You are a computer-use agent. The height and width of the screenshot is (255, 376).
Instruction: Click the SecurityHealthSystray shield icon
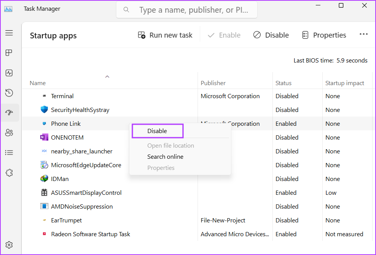(44, 110)
